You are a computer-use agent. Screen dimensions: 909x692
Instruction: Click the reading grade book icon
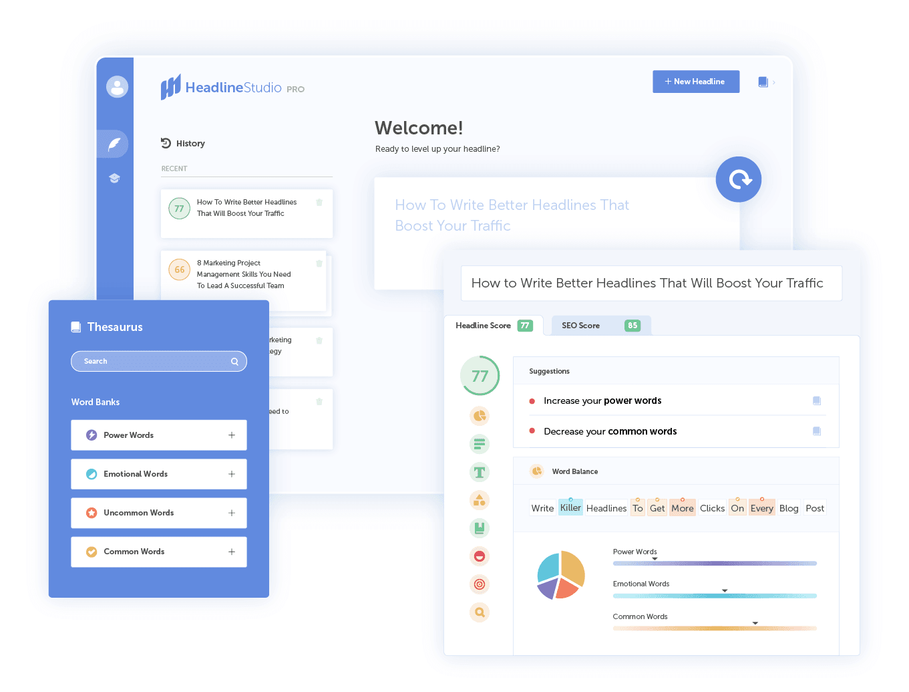click(480, 528)
